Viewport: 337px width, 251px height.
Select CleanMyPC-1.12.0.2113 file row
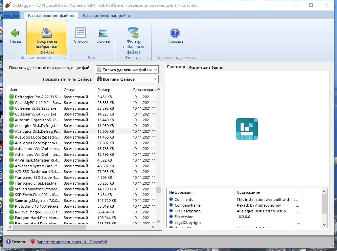coord(82,103)
